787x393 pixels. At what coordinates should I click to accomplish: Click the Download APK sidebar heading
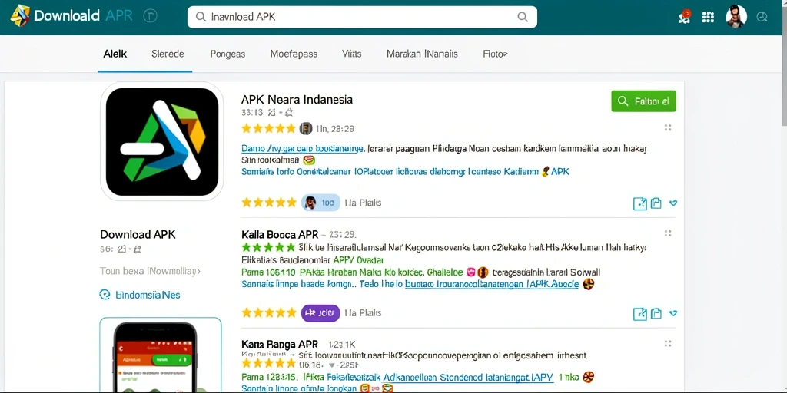138,234
